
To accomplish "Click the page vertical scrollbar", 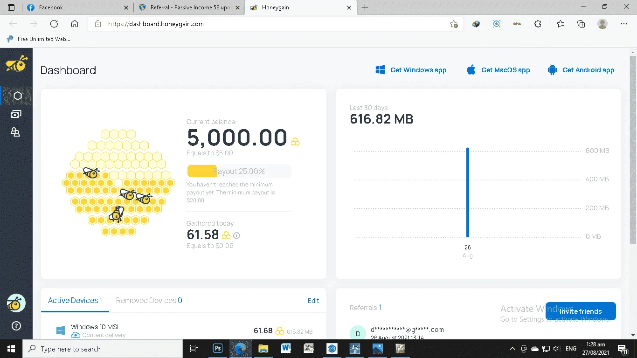I will pos(633,149).
